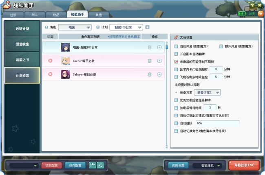Uncheck 未激活的图鉴强制不刷新 option
The image size is (265, 175).
[x=176, y=61]
